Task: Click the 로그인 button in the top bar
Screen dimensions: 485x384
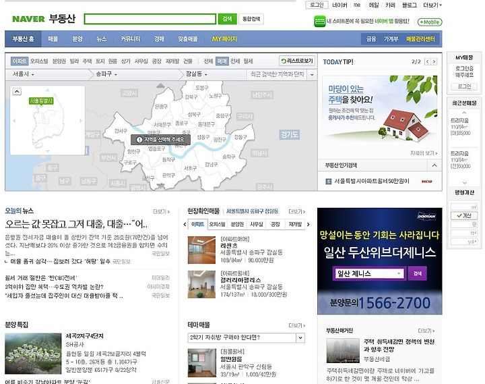Action: click(x=316, y=5)
